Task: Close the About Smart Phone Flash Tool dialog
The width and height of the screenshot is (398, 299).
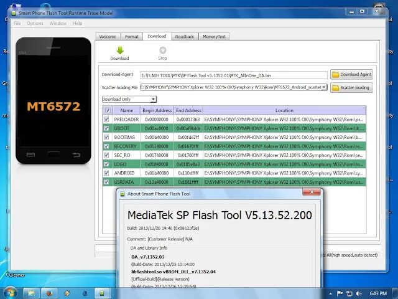Action: pyautogui.click(x=312, y=192)
